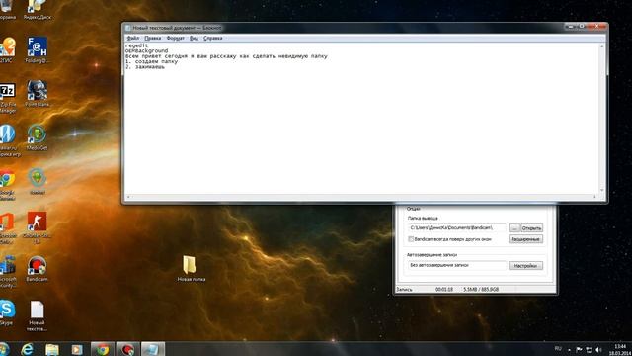Click the Настройки button in Bandicam
The width and height of the screenshot is (632, 356).
525,266
